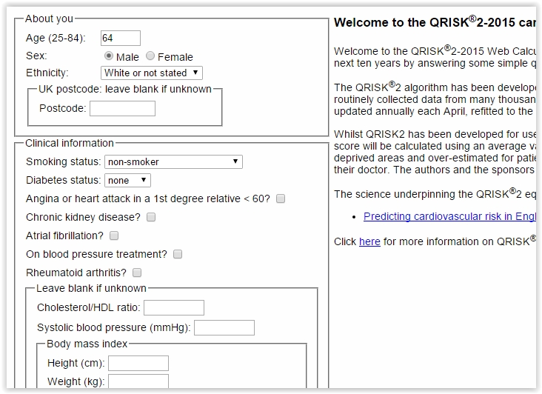542x394 pixels.
Task: Tick the Chronic kidney disease checkbox
Action: click(151, 217)
